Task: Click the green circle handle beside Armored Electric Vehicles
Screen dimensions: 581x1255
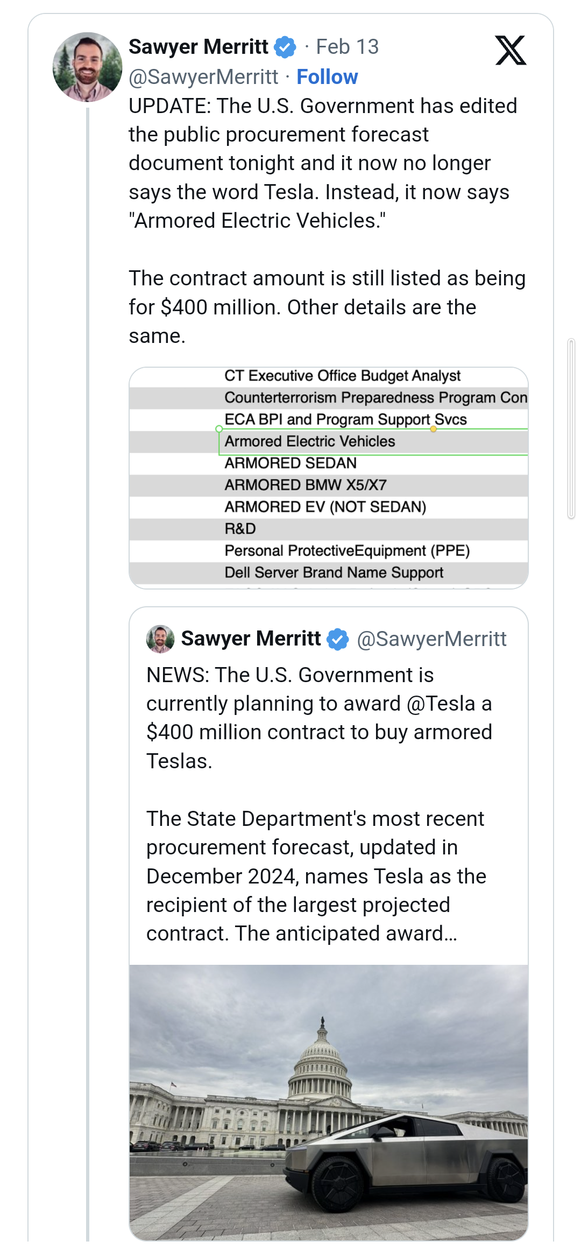Action: [218, 430]
